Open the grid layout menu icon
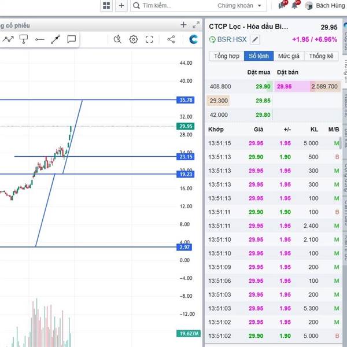Image resolution: width=347 pixels, height=347 pixels. (106, 6)
